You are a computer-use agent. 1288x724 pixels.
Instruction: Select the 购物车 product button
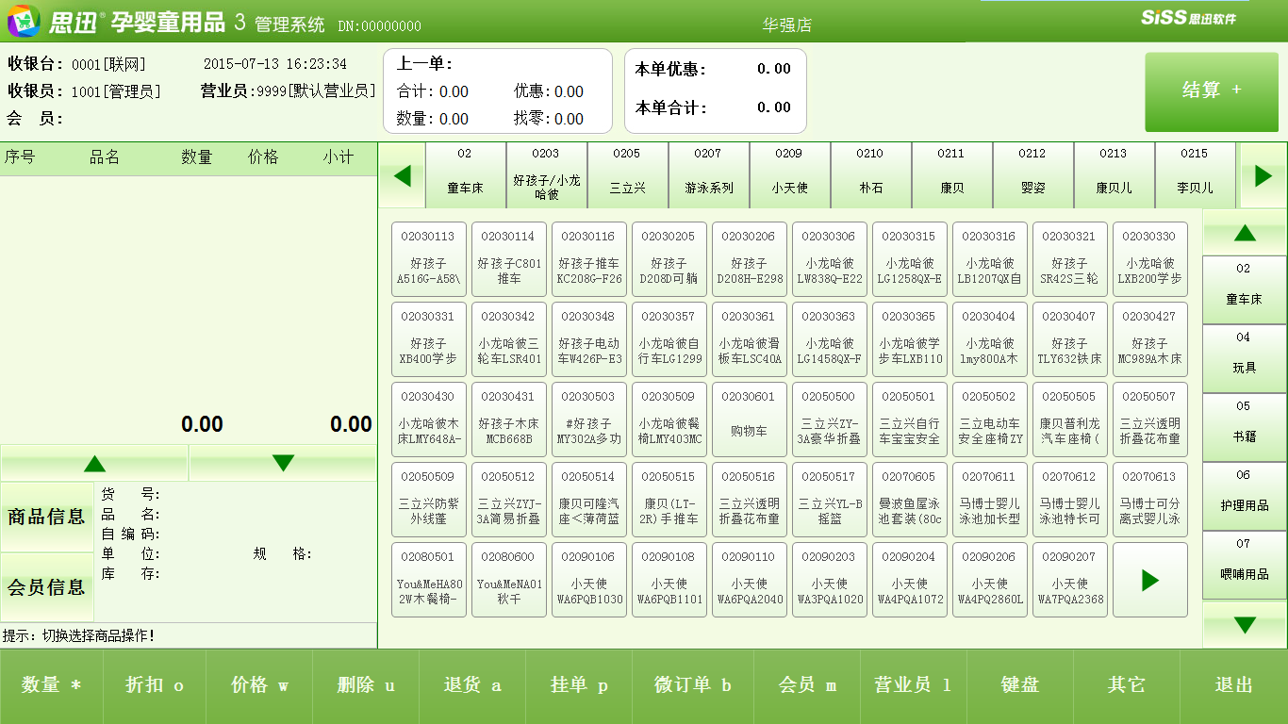coord(749,420)
